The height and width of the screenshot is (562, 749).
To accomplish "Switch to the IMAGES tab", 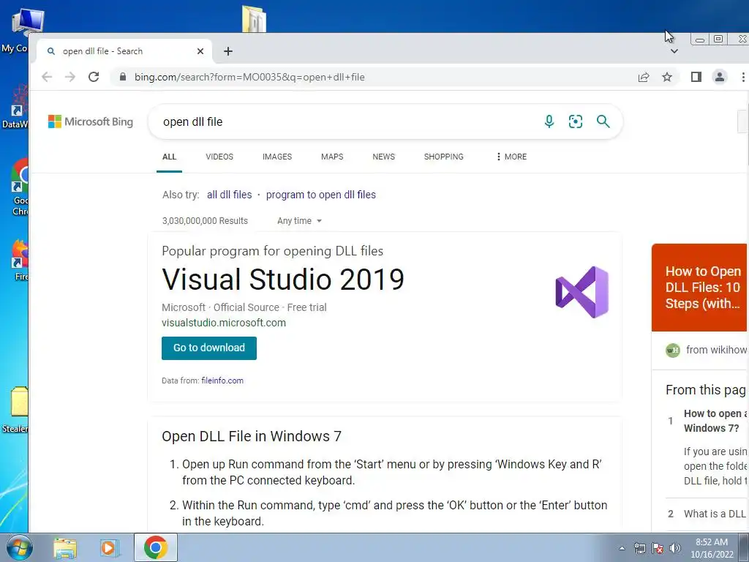I will 277,157.
